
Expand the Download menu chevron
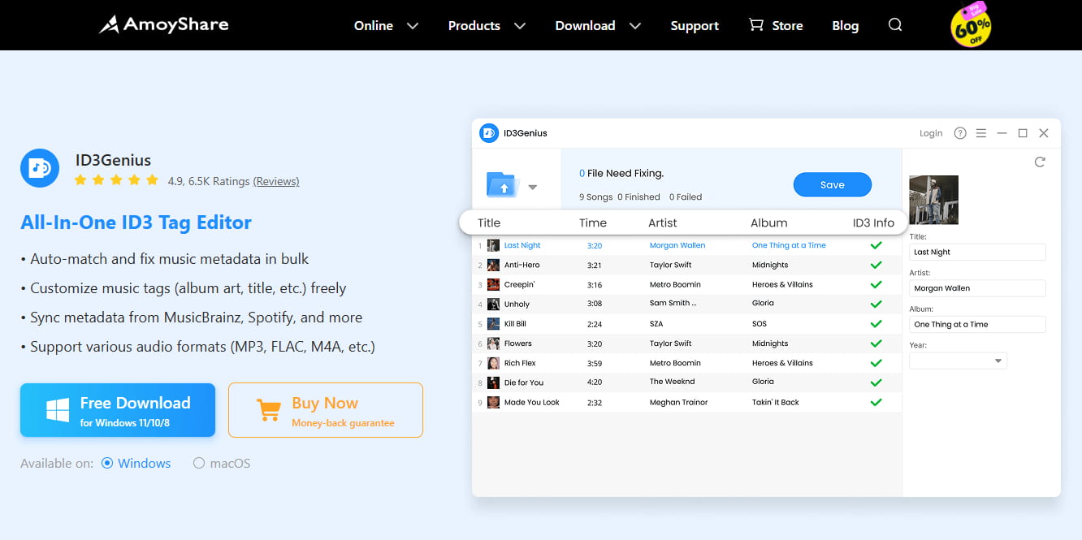point(635,26)
